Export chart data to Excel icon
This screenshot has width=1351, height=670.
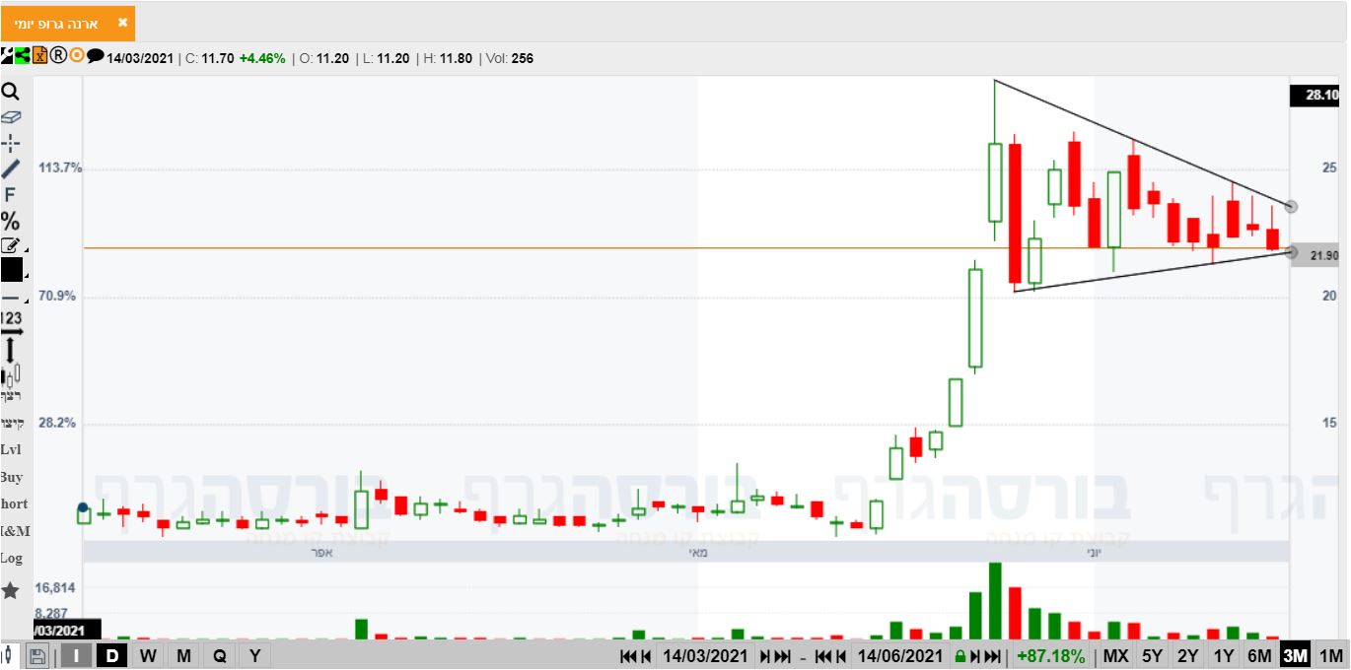tap(40, 56)
